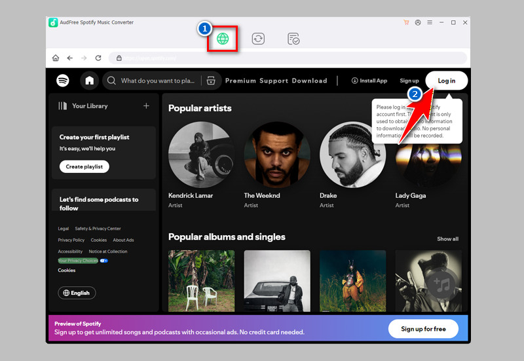The width and height of the screenshot is (524, 361).
Task: Open the converted history list icon
Action: pyautogui.click(x=293, y=39)
